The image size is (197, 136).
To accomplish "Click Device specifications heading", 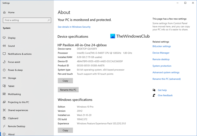I will click(73, 37).
